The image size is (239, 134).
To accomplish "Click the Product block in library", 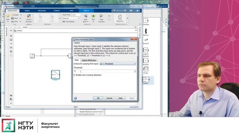I will click(x=146, y=61).
